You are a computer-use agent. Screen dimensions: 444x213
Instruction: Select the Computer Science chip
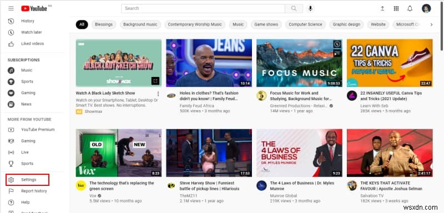[x=305, y=24]
